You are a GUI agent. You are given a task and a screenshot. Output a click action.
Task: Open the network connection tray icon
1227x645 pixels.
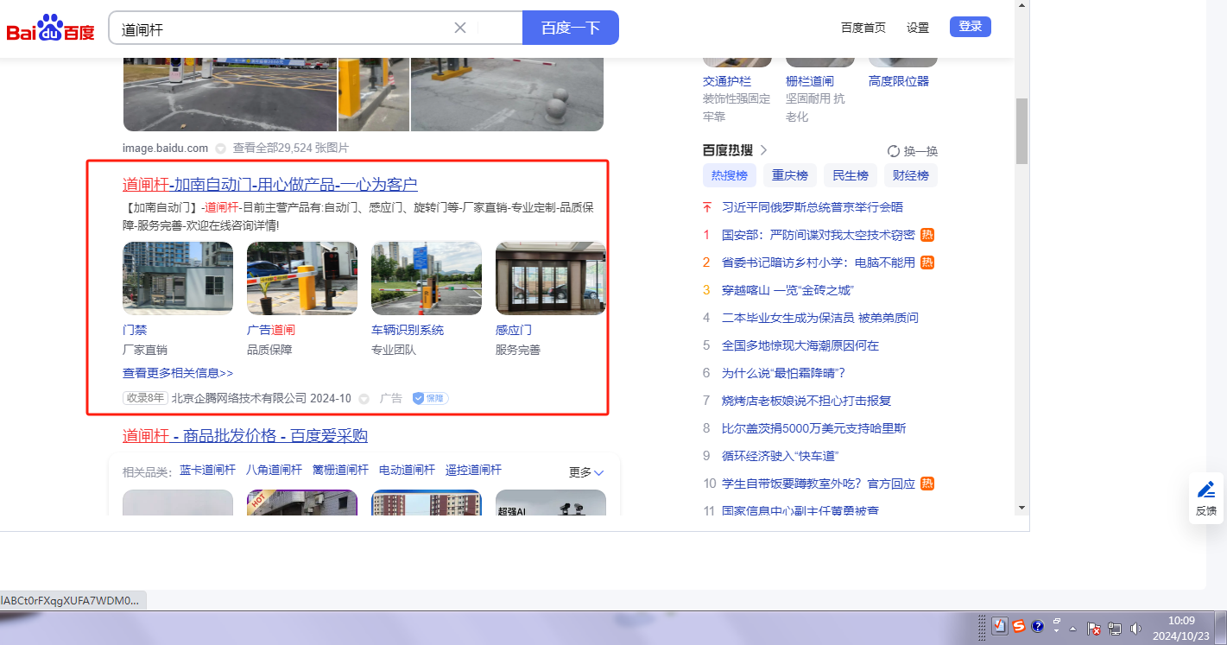(1115, 629)
